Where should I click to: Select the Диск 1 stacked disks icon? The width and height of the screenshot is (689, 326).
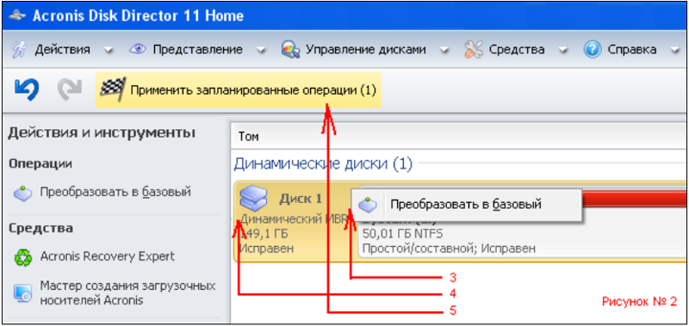253,198
